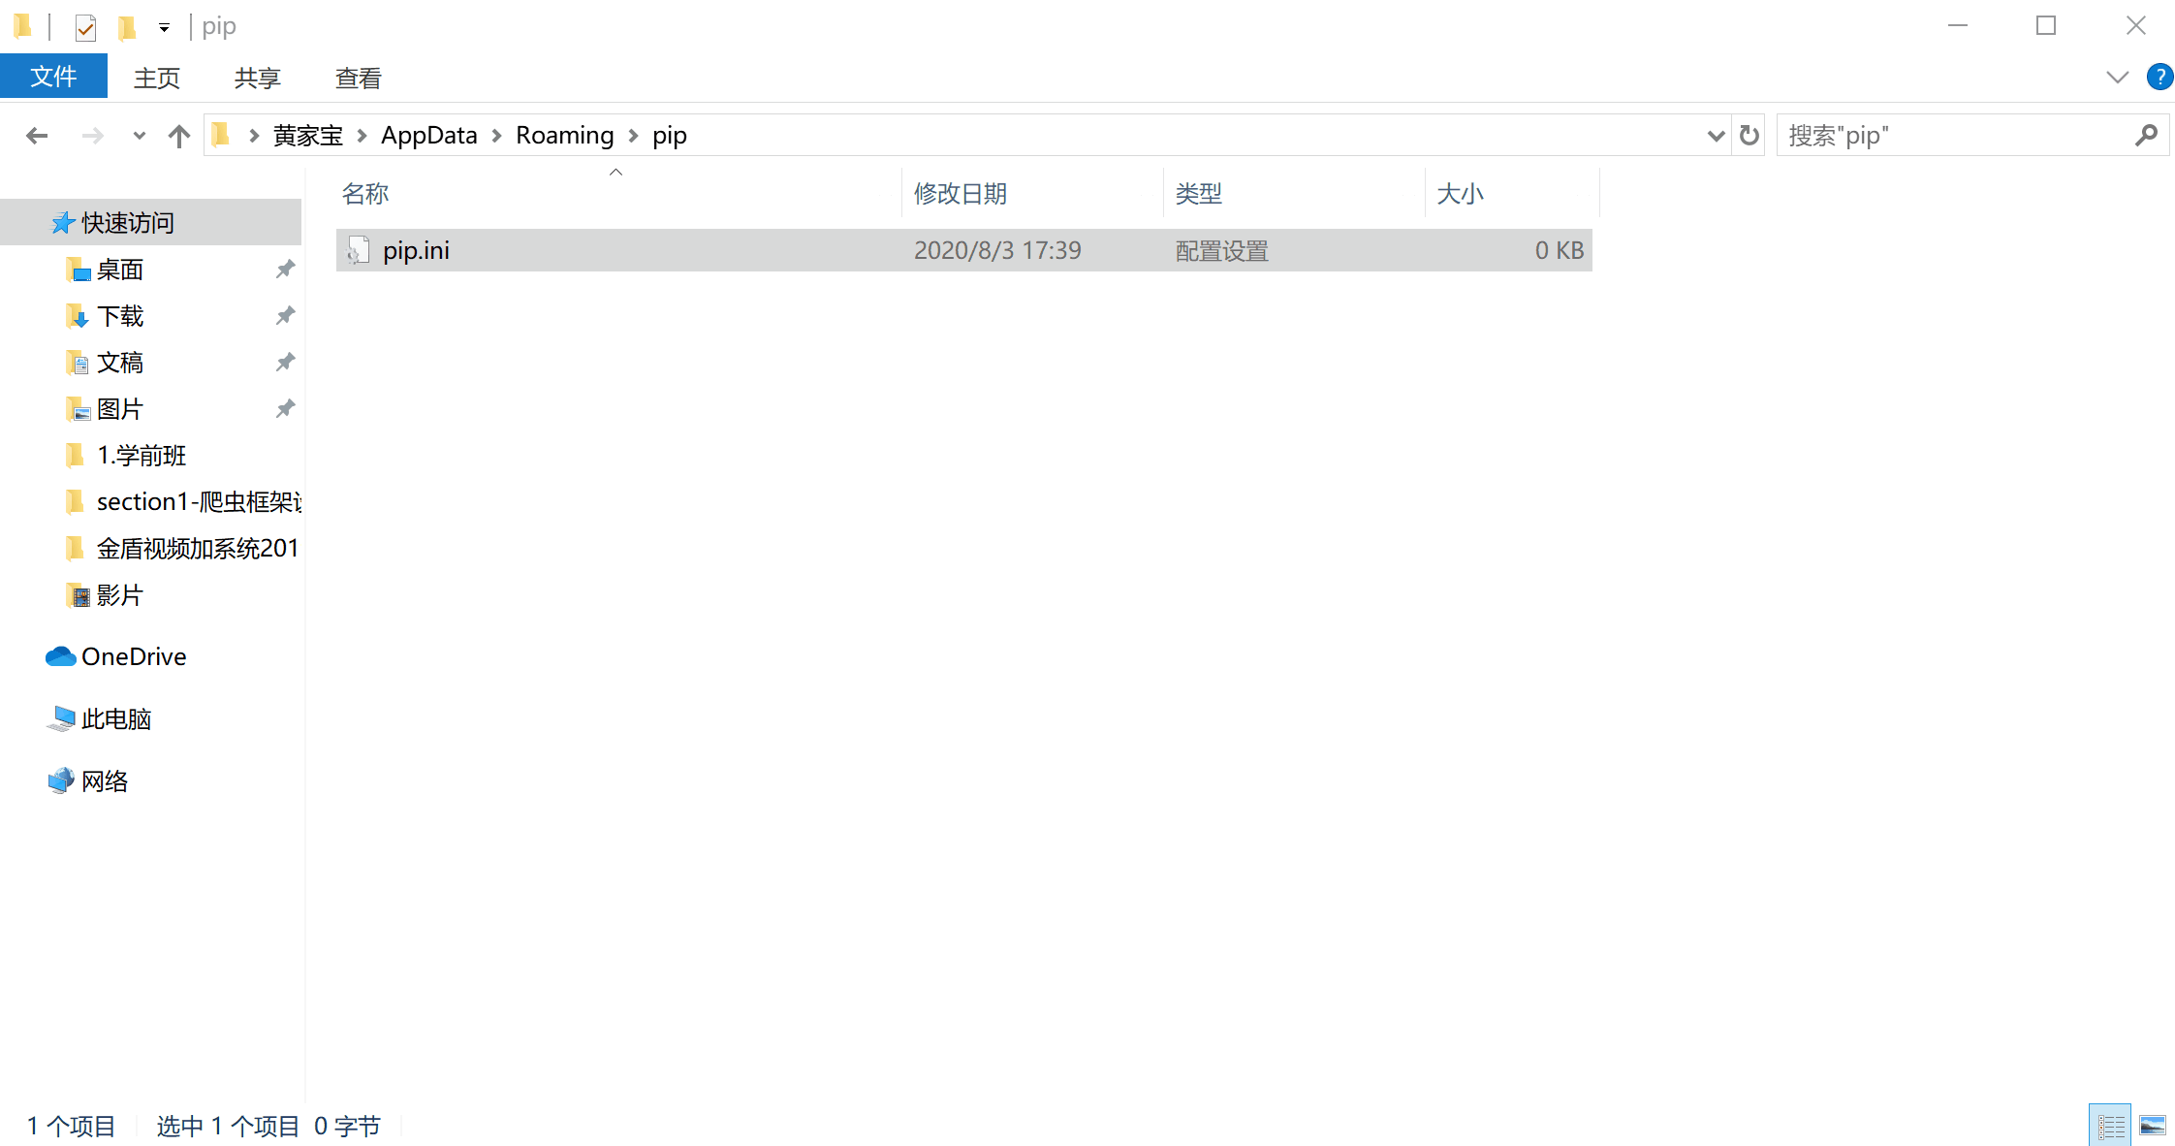Sort by the 修改日期 column header
Viewport: 2175px width, 1146px height.
point(960,194)
